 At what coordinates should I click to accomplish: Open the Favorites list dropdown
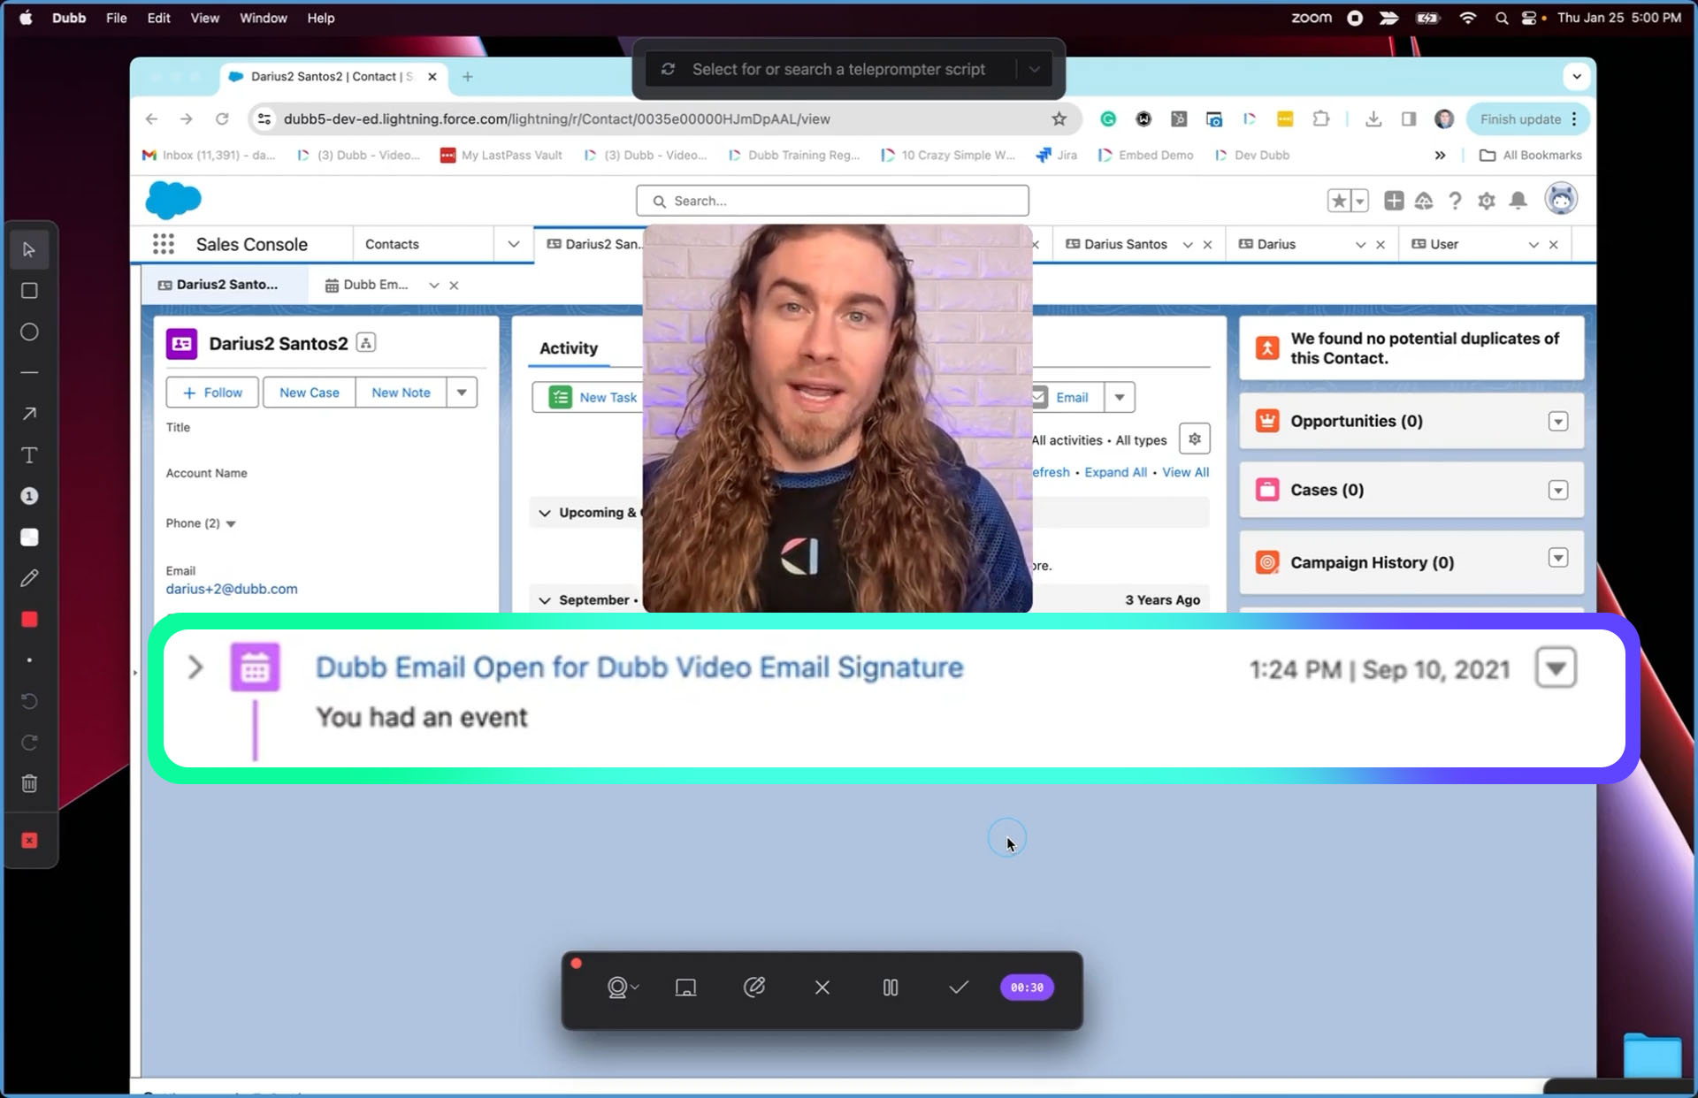[x=1360, y=202]
